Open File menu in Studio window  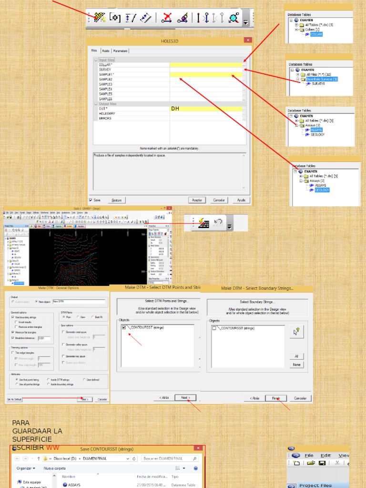309,455
